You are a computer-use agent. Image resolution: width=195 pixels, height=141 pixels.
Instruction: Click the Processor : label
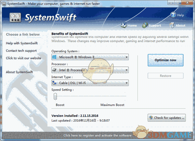[x=60, y=64]
